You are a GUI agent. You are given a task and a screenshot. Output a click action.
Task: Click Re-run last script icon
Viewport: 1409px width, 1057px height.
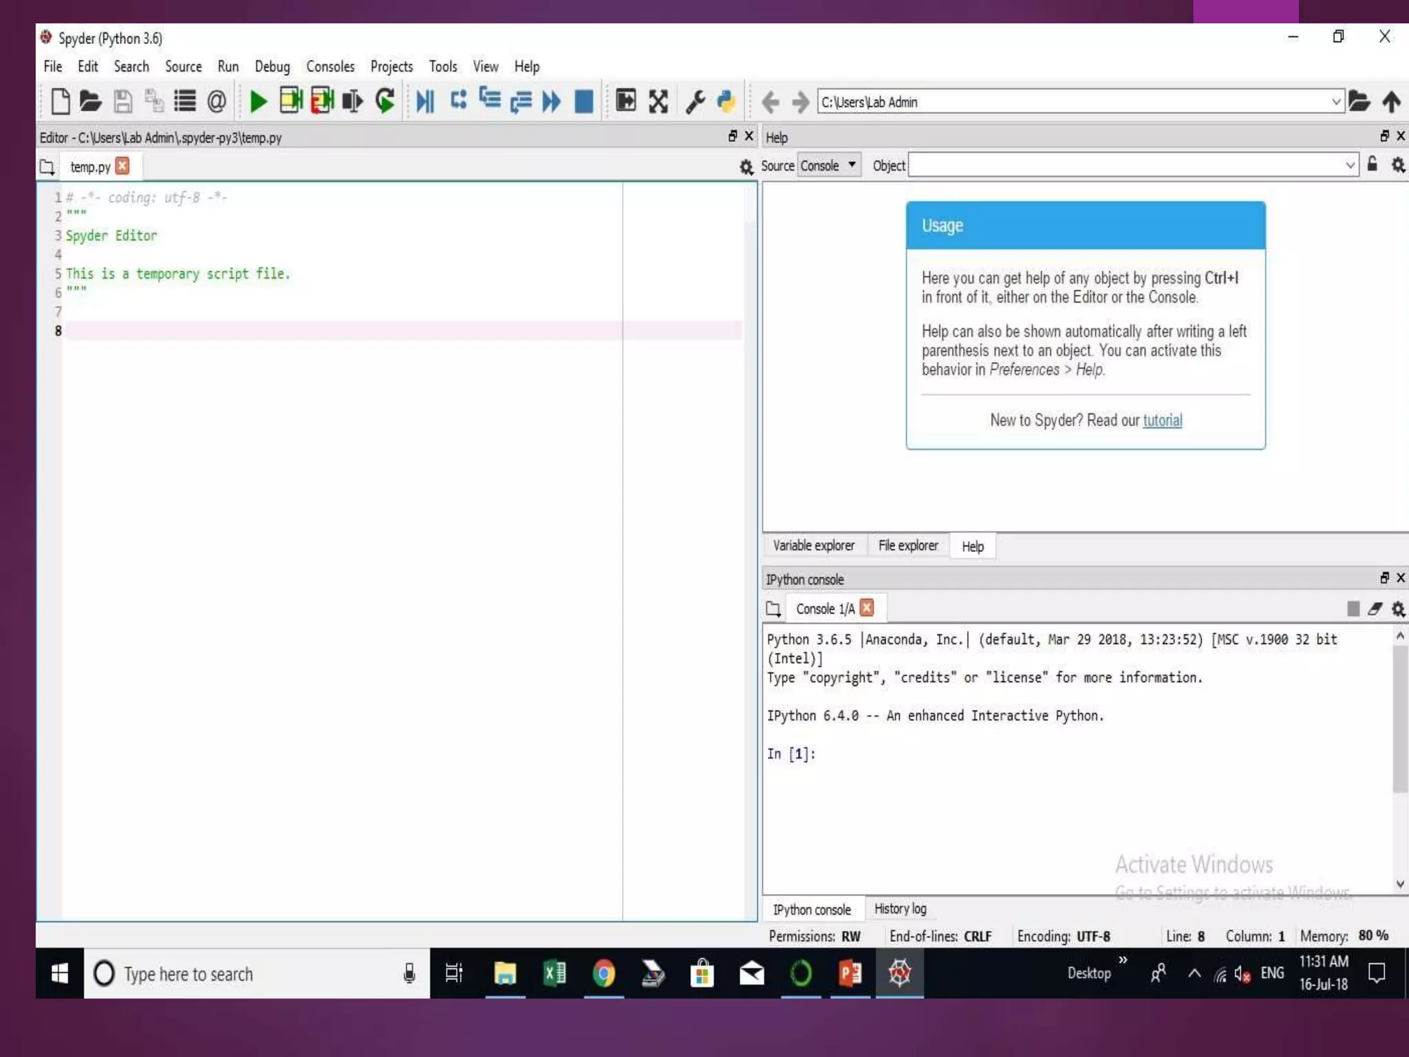coord(385,101)
